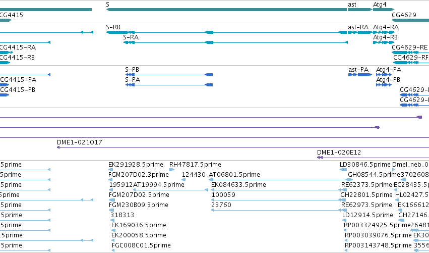The image size is (429, 253).
Task: Select the Atg4 gene label
Action: coord(380,5)
